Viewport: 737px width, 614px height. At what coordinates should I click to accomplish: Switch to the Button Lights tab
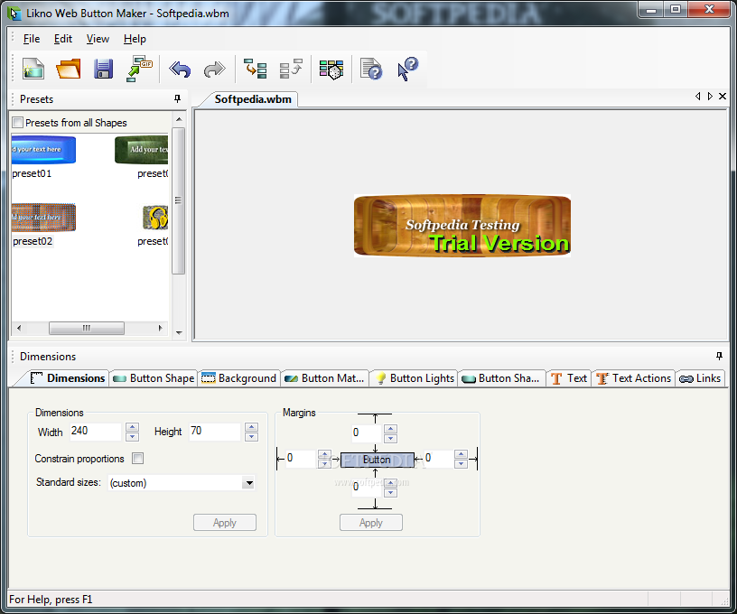(x=415, y=378)
